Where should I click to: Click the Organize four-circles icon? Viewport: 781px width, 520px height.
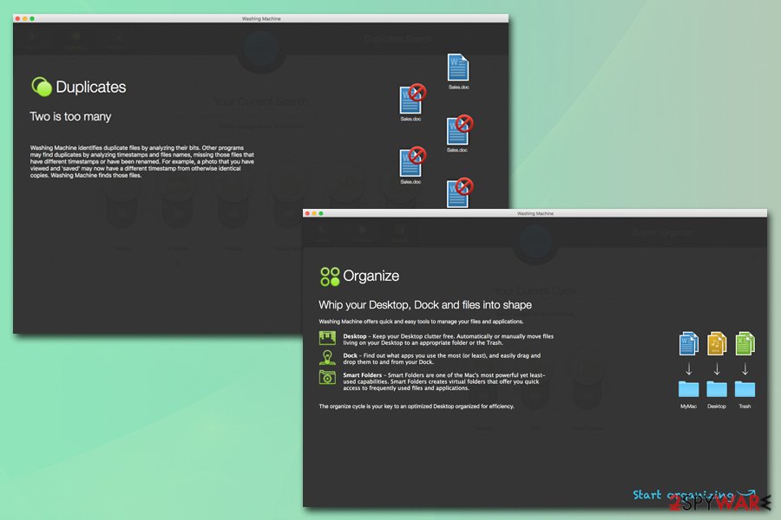pos(330,276)
